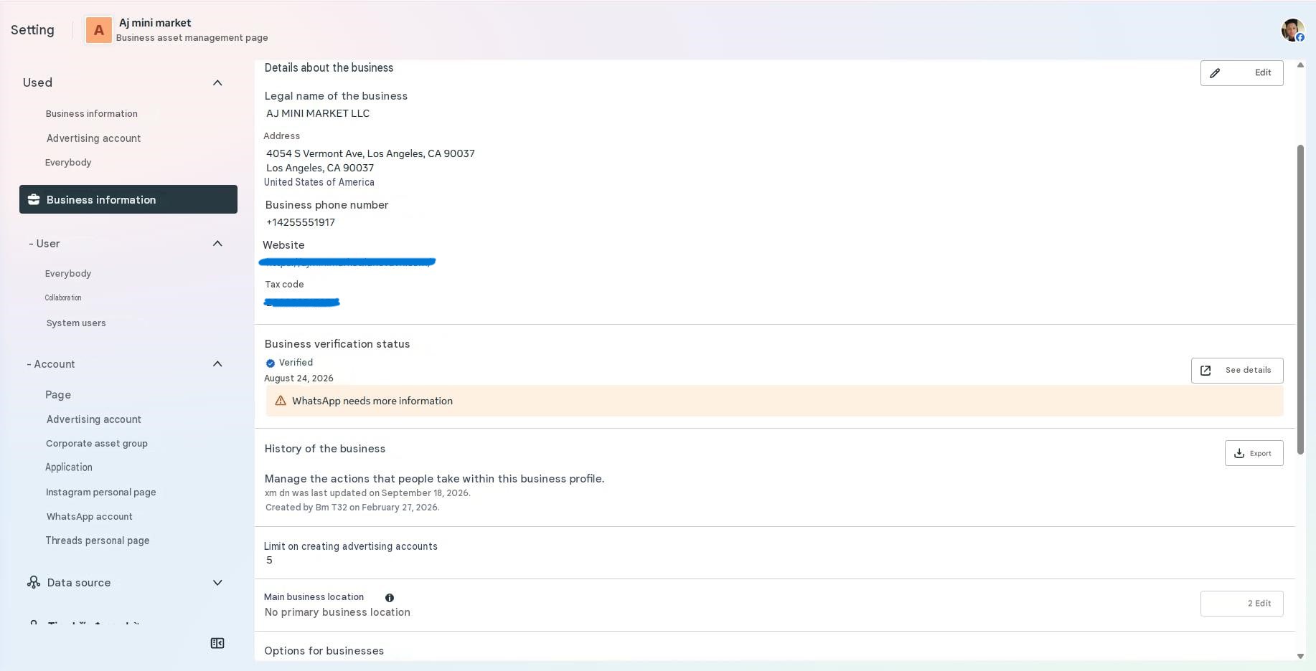Screen dimensions: 1316x671
Task: Click the orange A business logo
Action: pyautogui.click(x=99, y=30)
